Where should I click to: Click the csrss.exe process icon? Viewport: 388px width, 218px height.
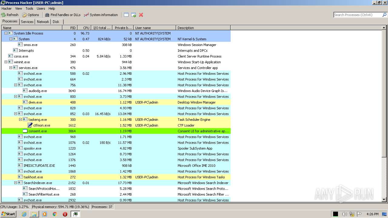pyautogui.click(x=11, y=56)
